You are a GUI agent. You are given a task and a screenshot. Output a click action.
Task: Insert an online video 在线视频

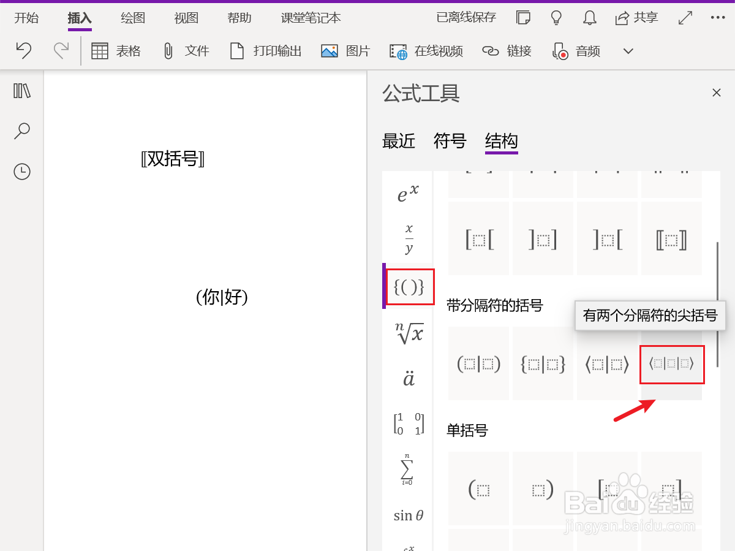426,51
